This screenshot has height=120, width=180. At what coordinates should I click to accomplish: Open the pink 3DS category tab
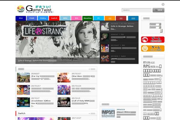[76, 18]
